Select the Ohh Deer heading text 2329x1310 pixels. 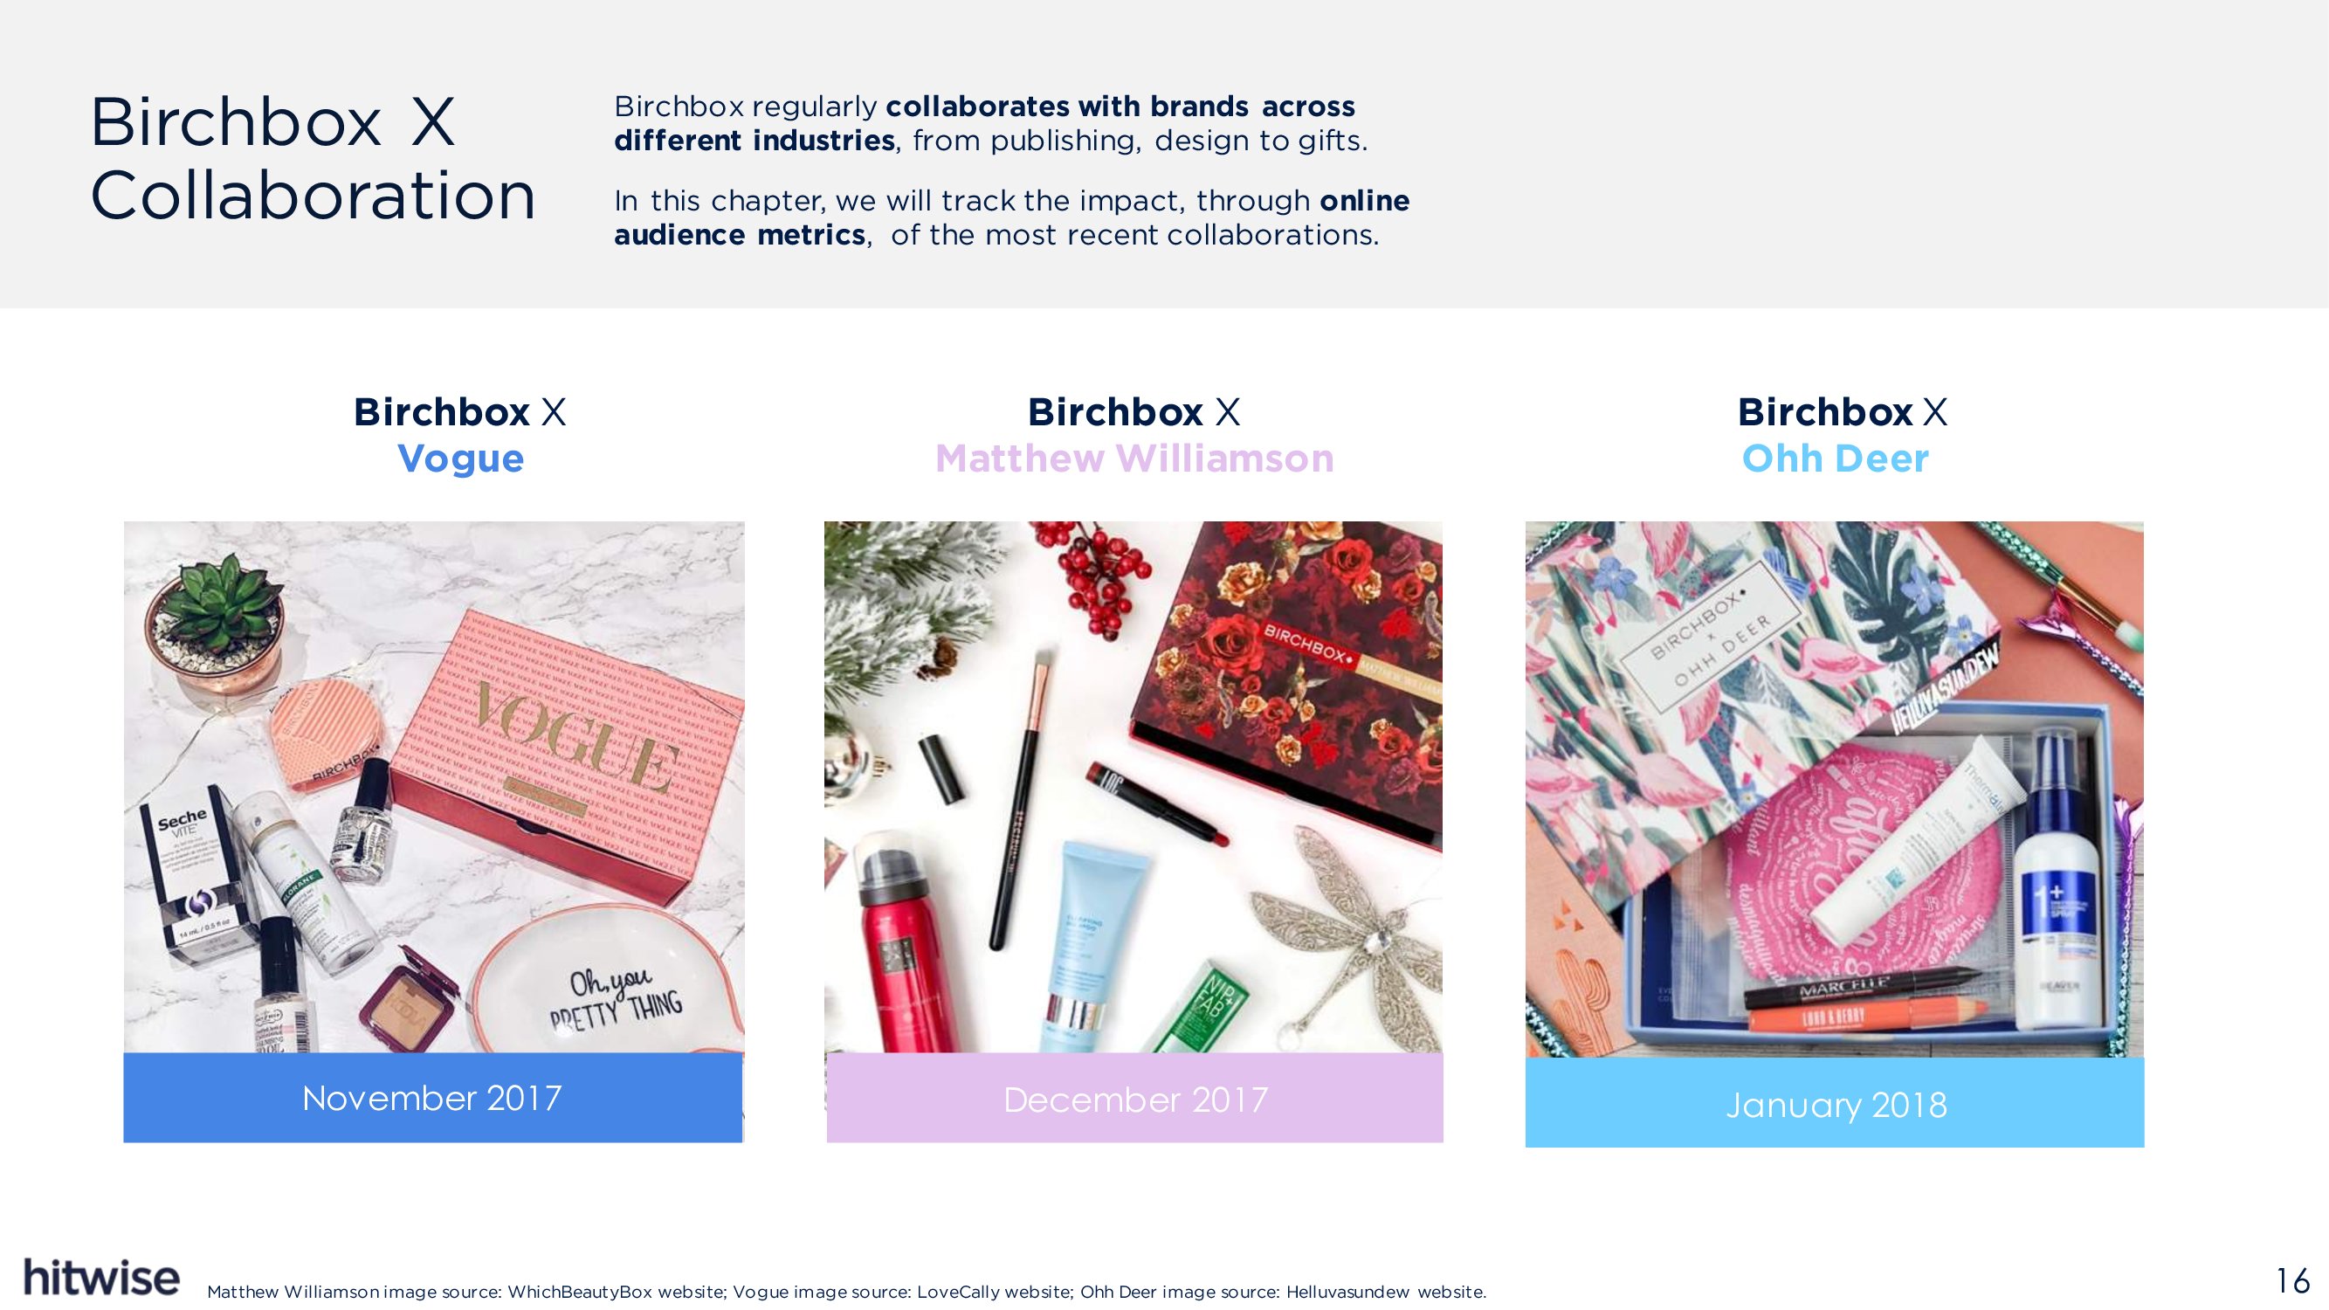click(x=1836, y=458)
